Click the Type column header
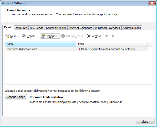The image size is (157, 127). click(112, 44)
